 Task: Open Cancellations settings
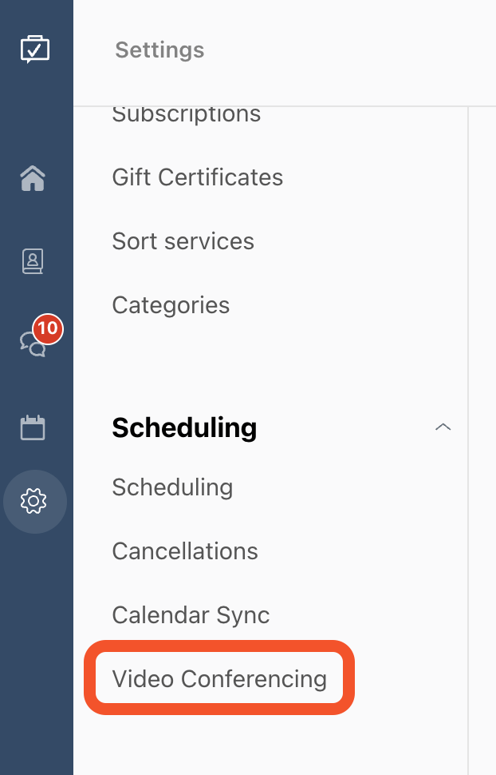(x=185, y=551)
